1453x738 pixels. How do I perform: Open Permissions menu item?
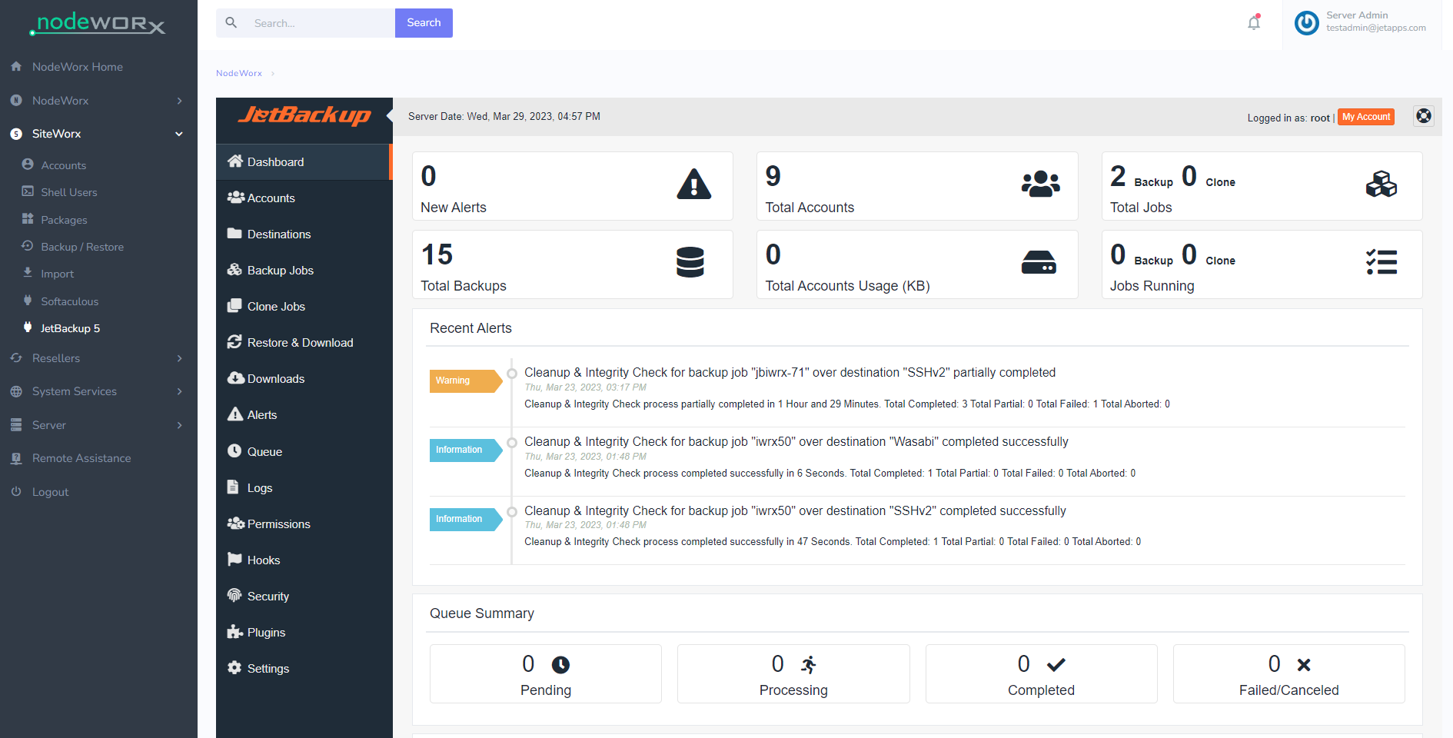pyautogui.click(x=304, y=524)
